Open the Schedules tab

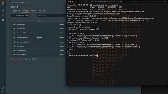(x=41, y=11)
